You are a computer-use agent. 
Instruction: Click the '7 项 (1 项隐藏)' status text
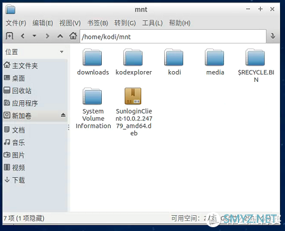(x=24, y=218)
